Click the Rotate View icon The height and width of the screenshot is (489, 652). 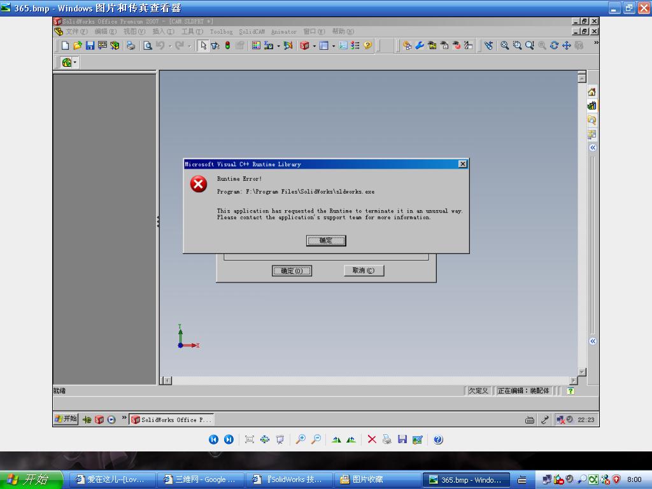554,45
